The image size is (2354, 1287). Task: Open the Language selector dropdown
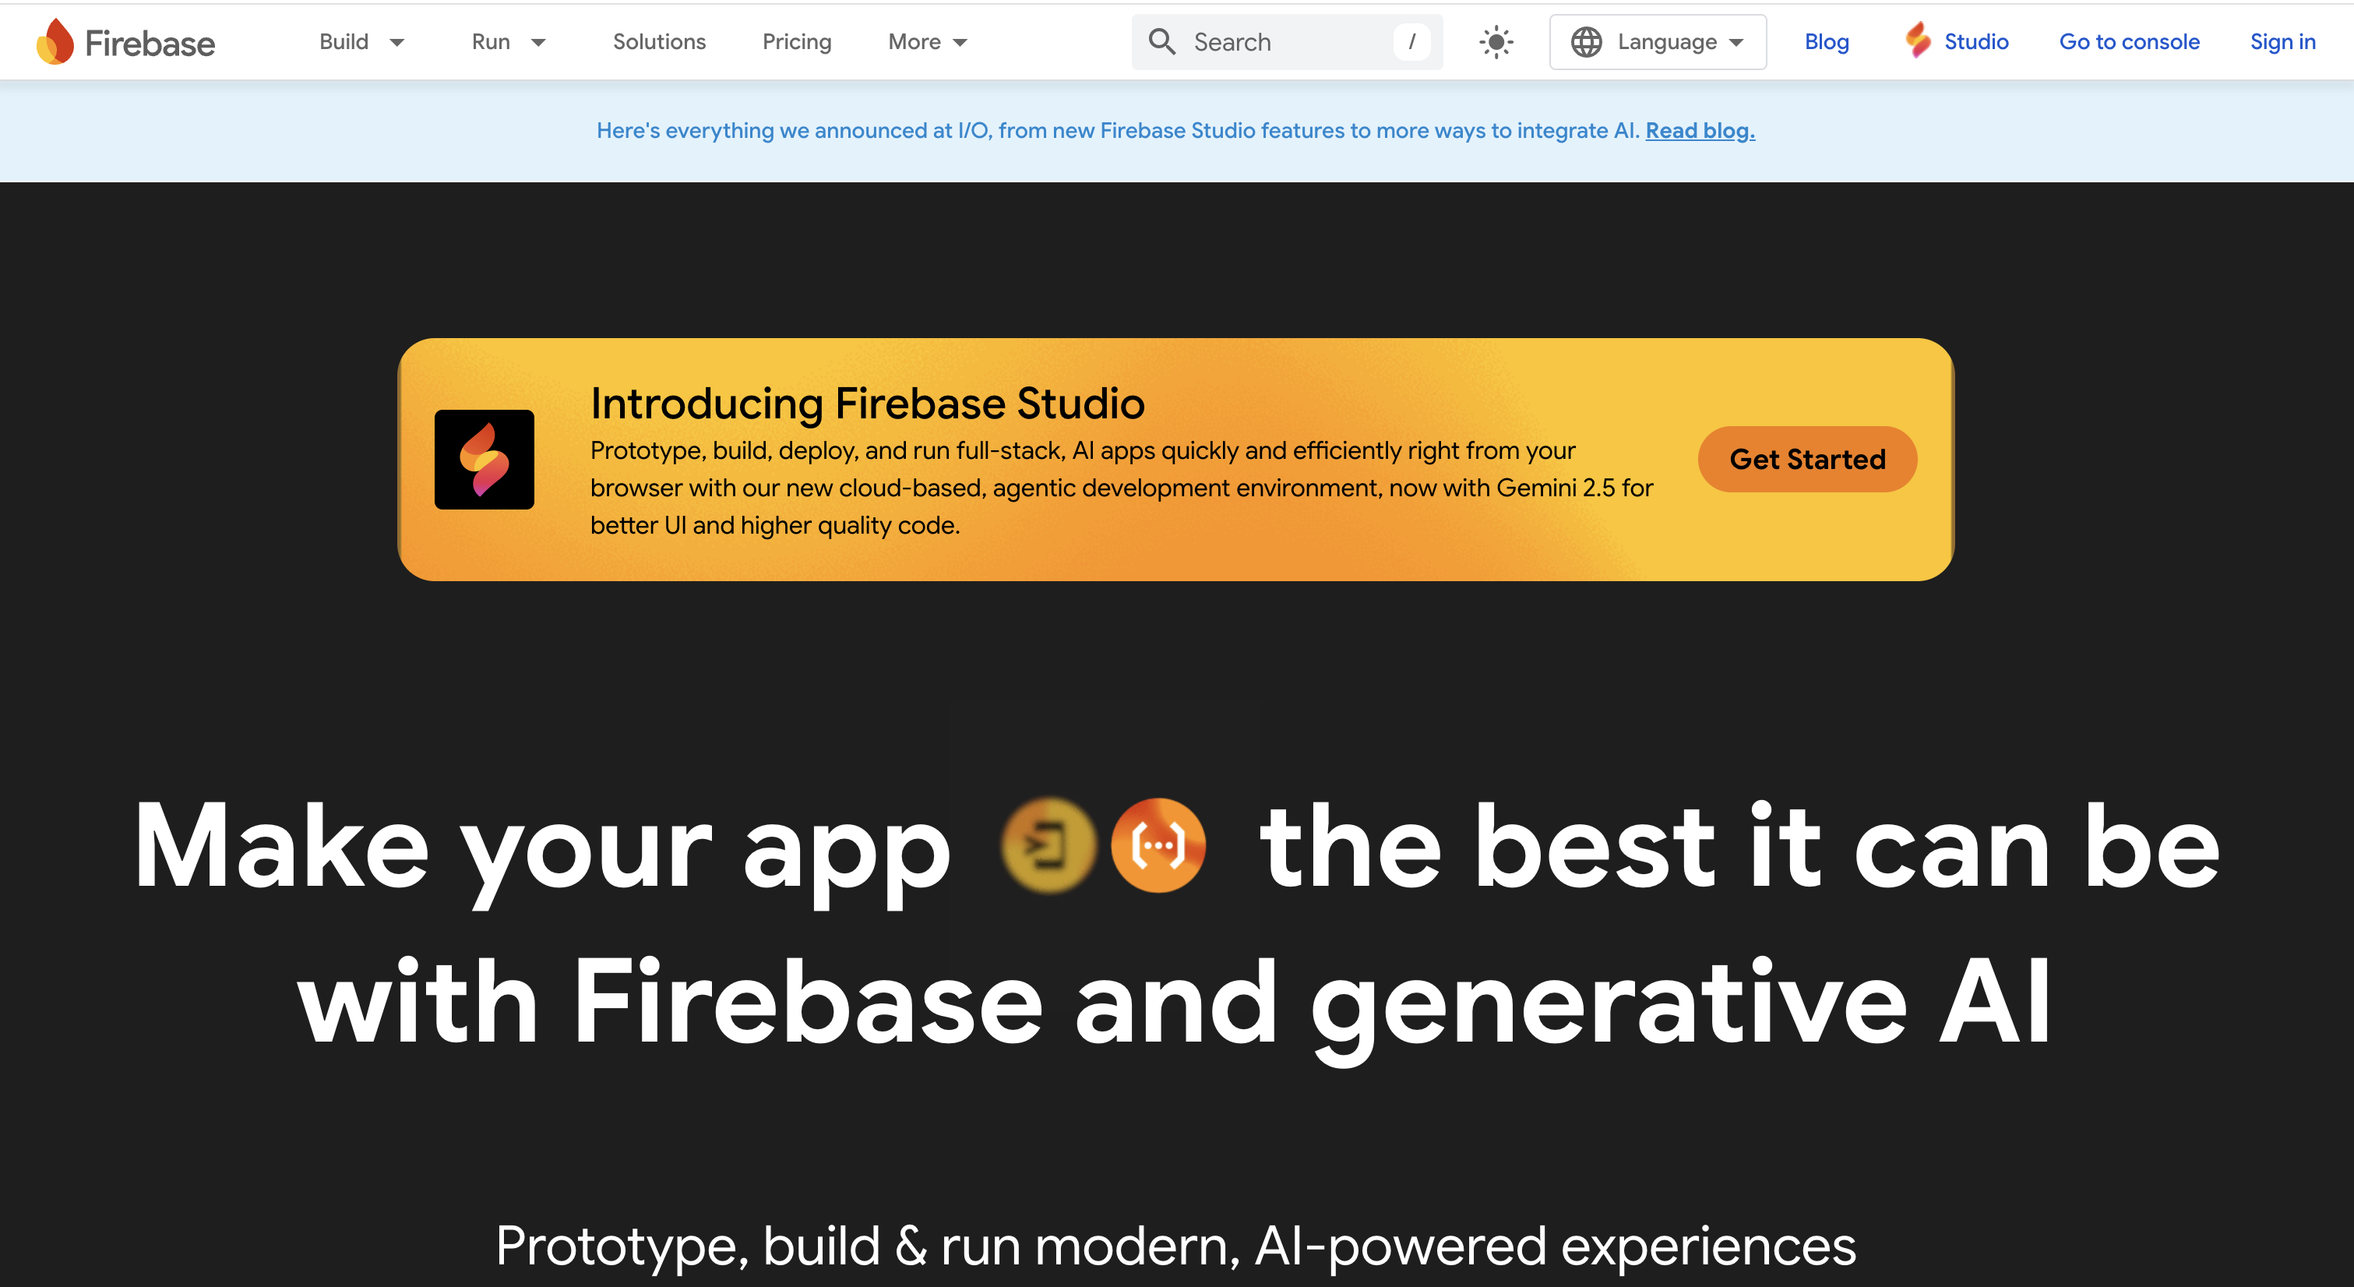(1658, 42)
